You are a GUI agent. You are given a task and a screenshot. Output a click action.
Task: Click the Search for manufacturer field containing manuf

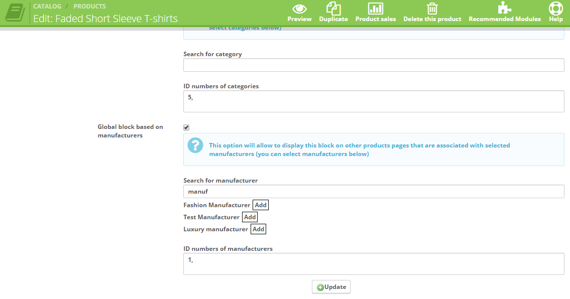373,191
